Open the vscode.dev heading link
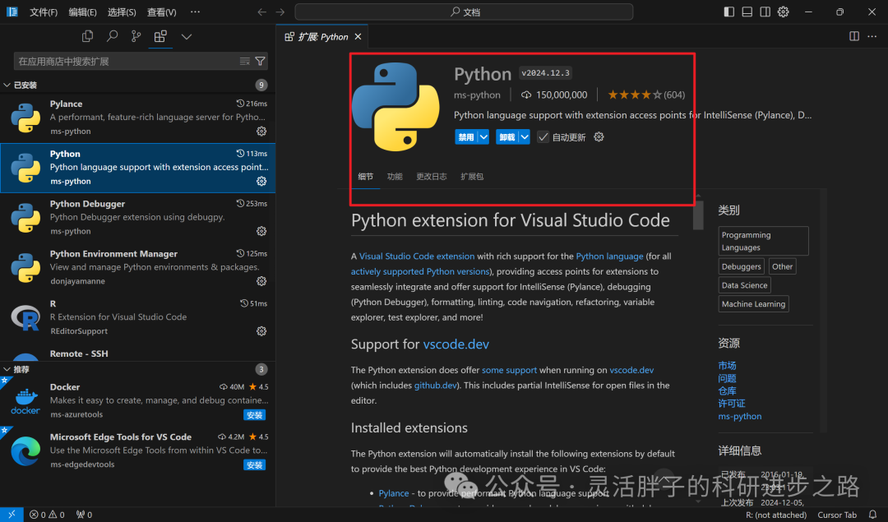 [456, 344]
